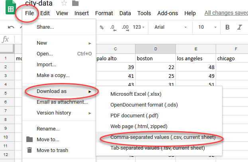
Task: Open the Format menu
Action: coord(104,13)
